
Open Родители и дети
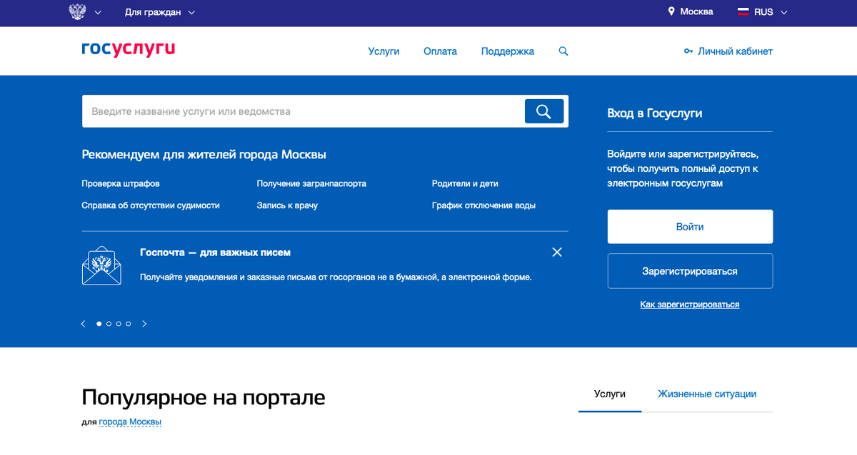pyautogui.click(x=465, y=183)
